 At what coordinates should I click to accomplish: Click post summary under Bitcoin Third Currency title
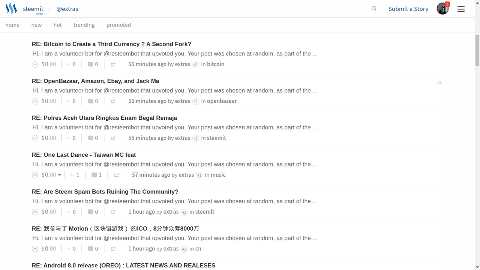pos(174,54)
